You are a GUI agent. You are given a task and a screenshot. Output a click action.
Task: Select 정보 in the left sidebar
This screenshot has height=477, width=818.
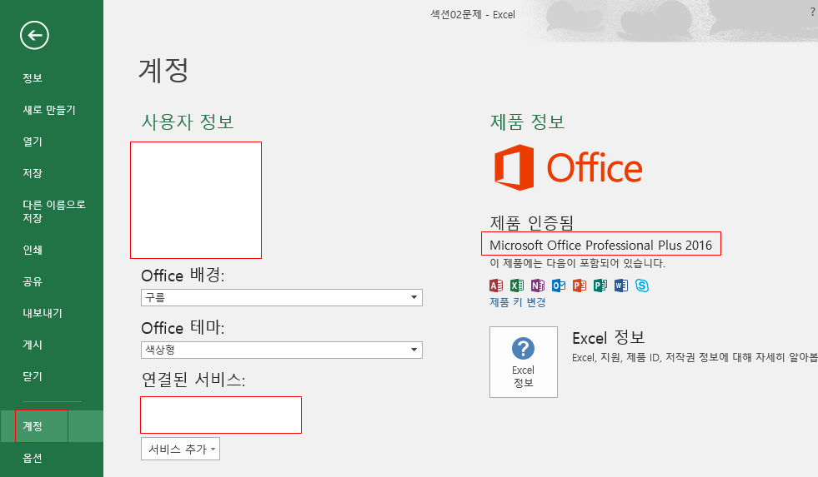point(33,78)
